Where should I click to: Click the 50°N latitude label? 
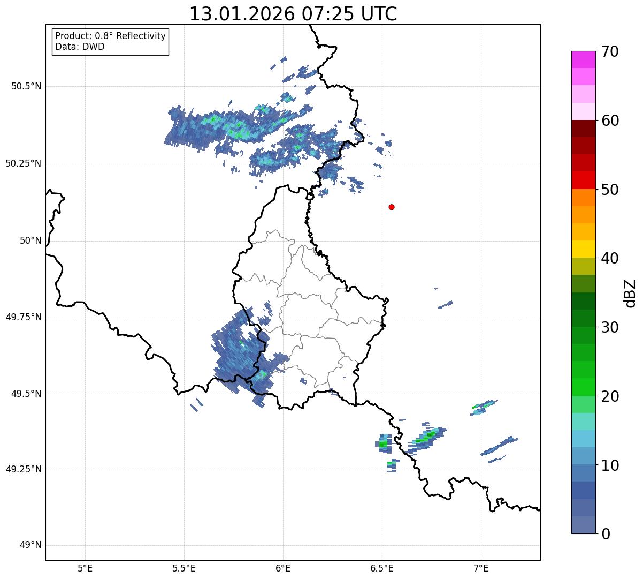(30, 240)
